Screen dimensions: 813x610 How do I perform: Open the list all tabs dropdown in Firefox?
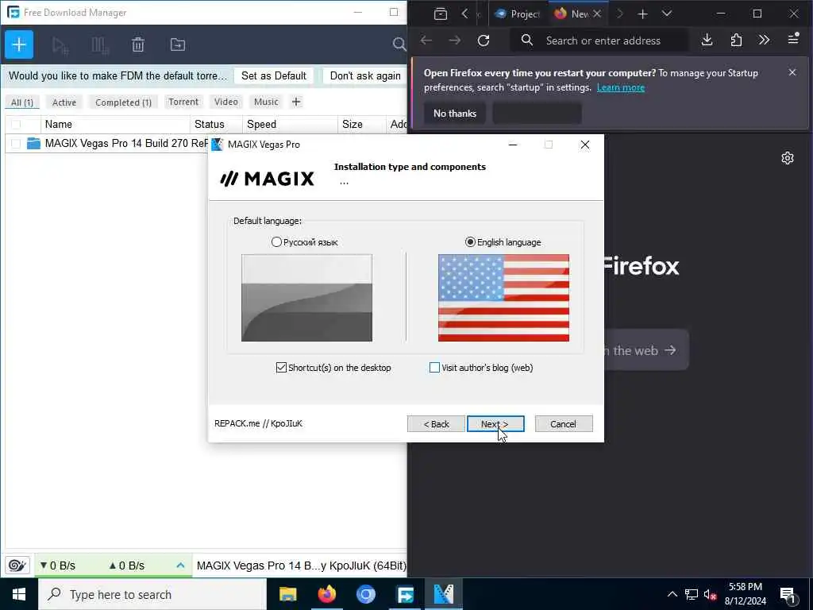coord(667,14)
